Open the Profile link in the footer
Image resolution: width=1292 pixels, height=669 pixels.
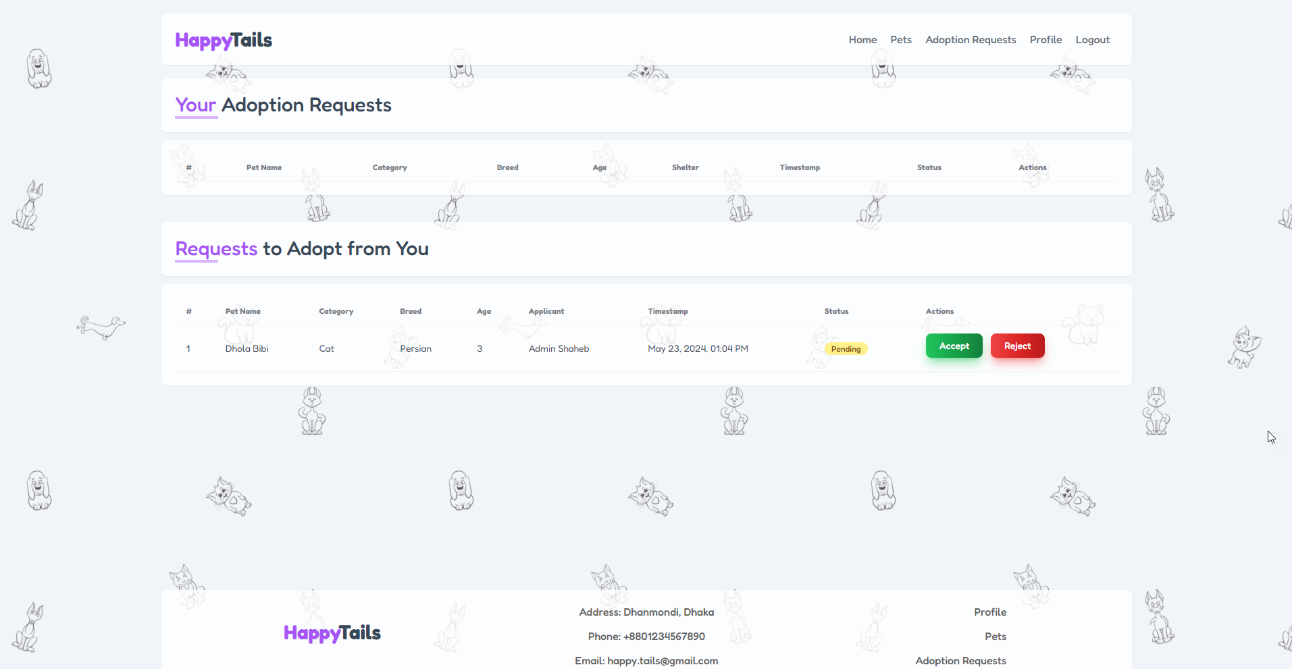989,612
